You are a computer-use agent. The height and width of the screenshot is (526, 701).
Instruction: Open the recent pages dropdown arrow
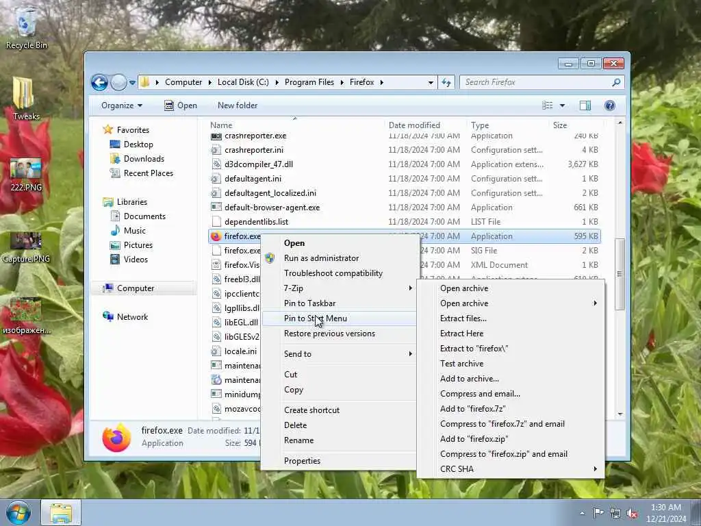pyautogui.click(x=132, y=83)
